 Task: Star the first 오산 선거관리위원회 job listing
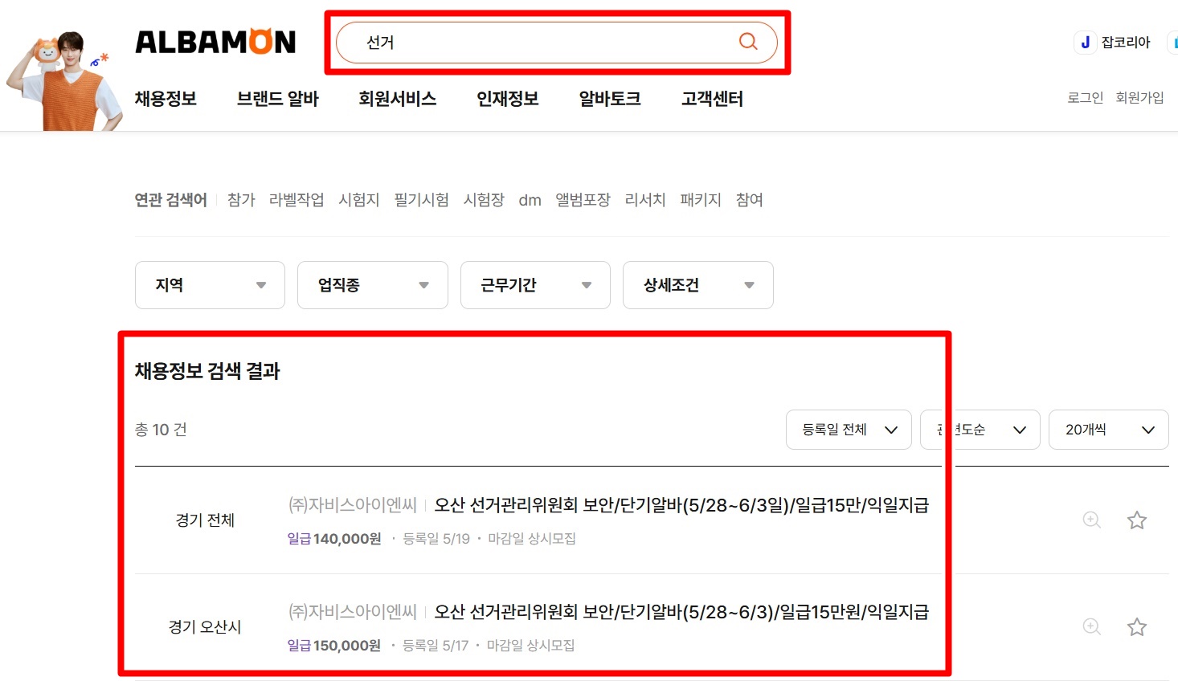(x=1137, y=520)
